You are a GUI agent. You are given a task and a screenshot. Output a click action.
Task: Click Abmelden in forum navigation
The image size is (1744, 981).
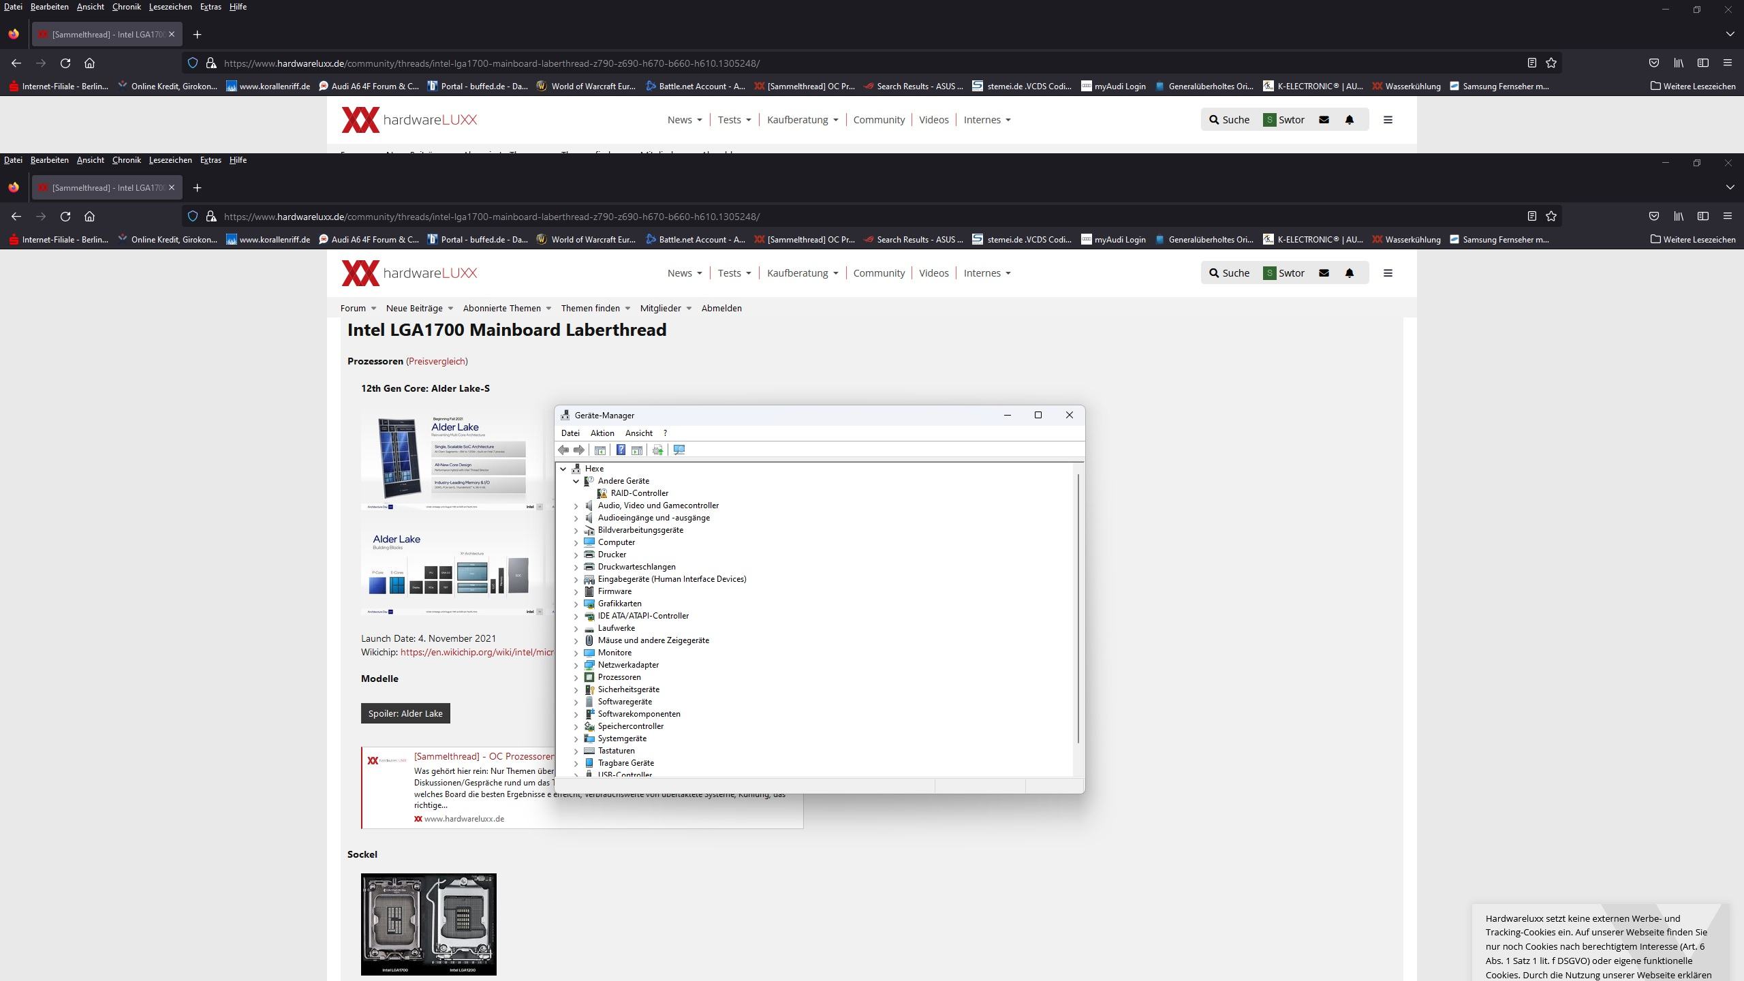721,309
